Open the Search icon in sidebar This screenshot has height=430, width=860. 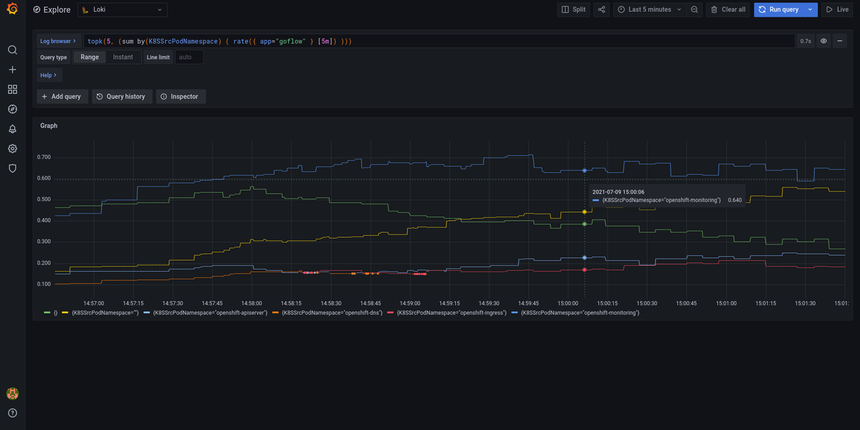(11, 50)
